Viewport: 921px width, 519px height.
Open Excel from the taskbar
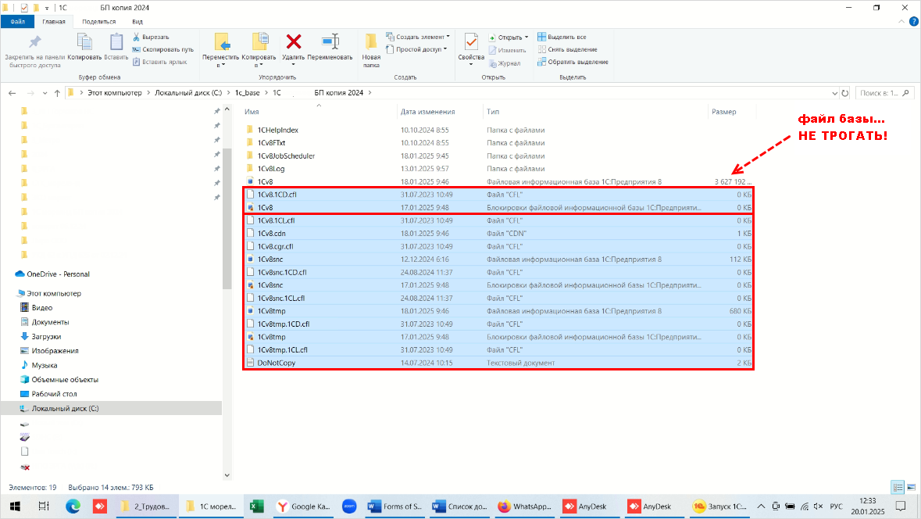coord(257,506)
